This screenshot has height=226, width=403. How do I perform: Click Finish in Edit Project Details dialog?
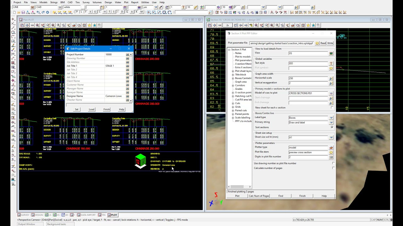[x=106, y=110]
